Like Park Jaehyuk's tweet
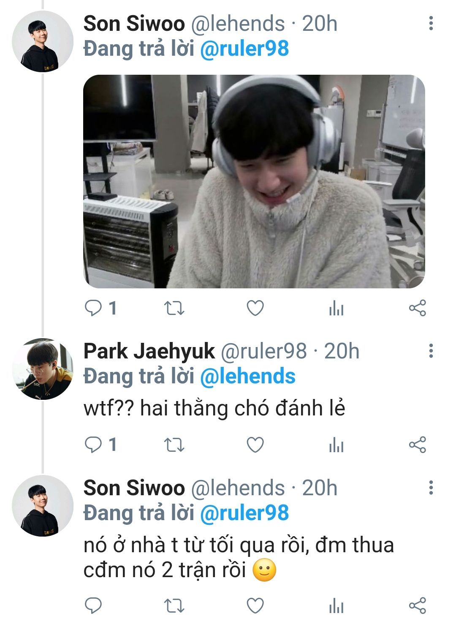Viewport: 456px width, 624px height. click(x=255, y=445)
